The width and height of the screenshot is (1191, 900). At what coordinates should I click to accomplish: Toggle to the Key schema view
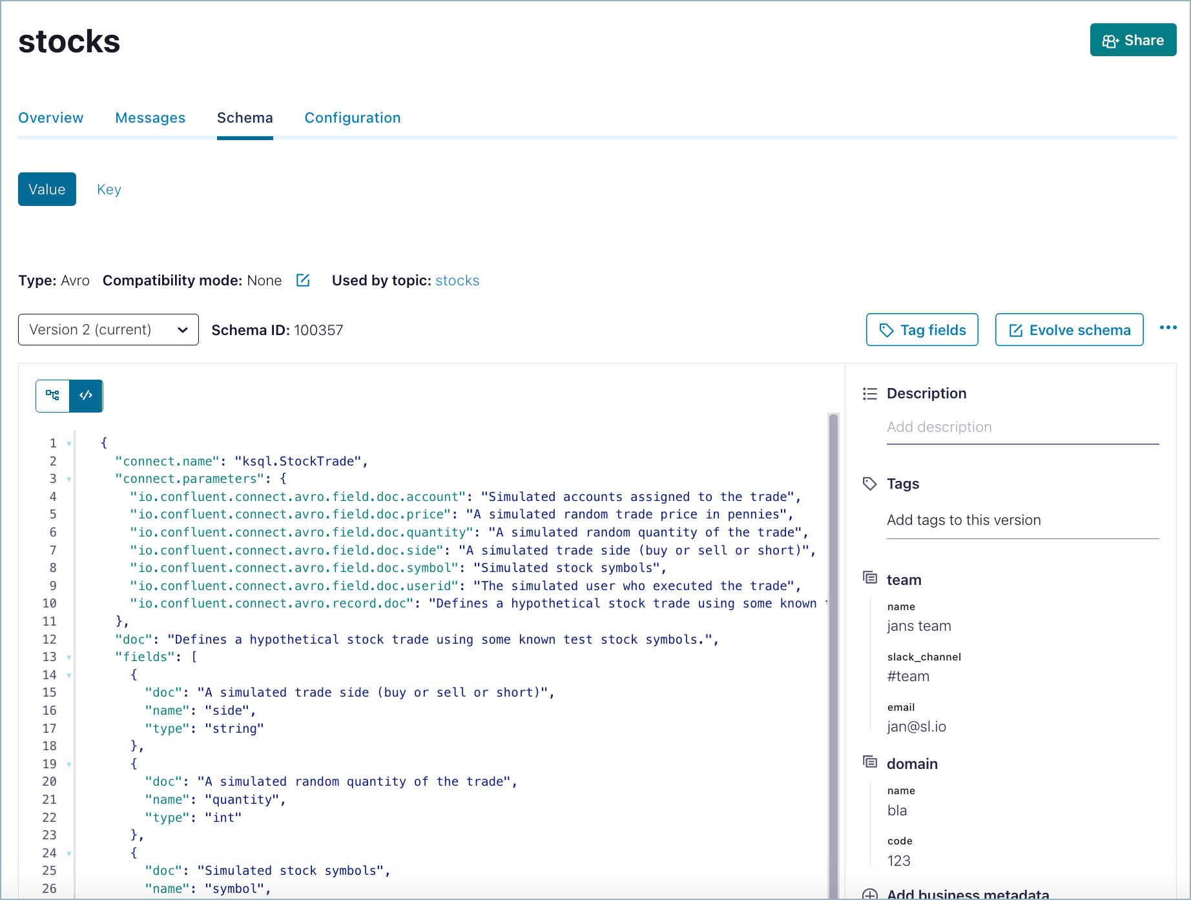coord(109,189)
